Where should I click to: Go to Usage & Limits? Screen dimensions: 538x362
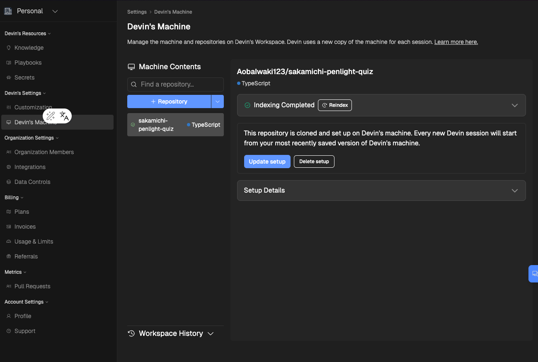(x=34, y=241)
